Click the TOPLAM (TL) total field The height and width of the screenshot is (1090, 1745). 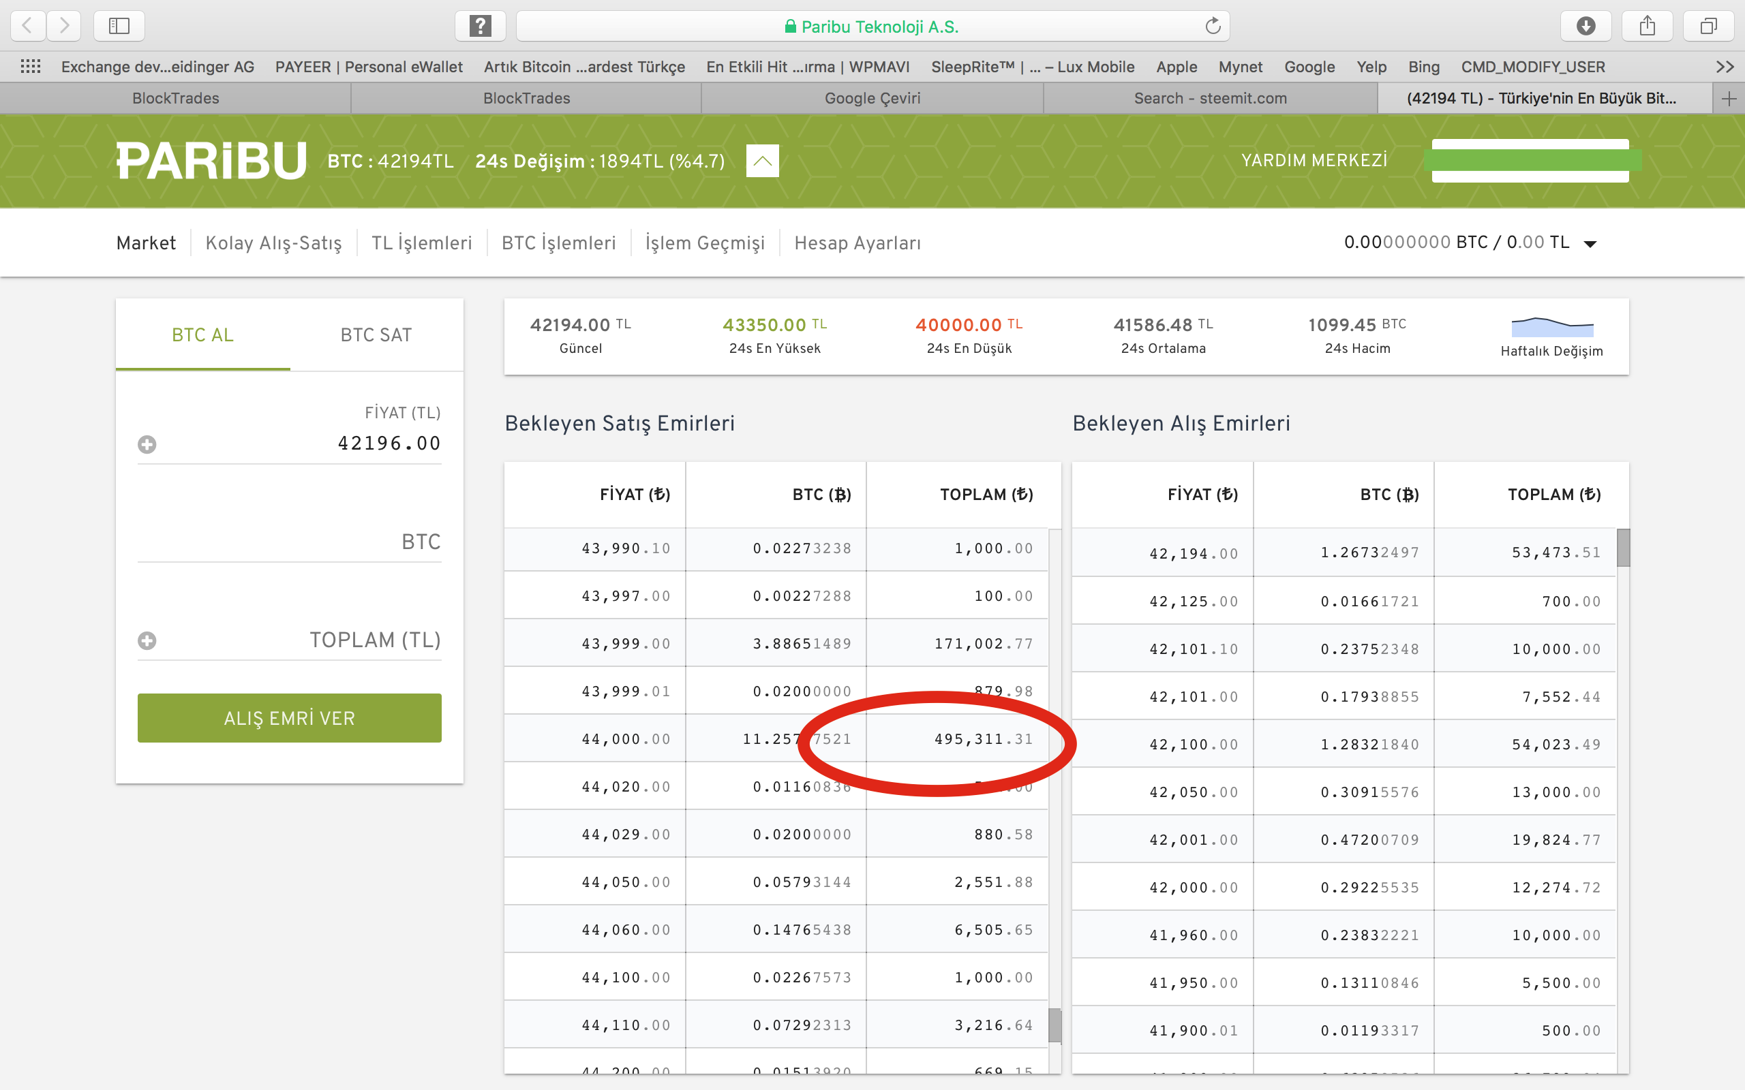289,640
